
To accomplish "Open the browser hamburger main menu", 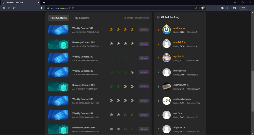I will click(250, 8).
